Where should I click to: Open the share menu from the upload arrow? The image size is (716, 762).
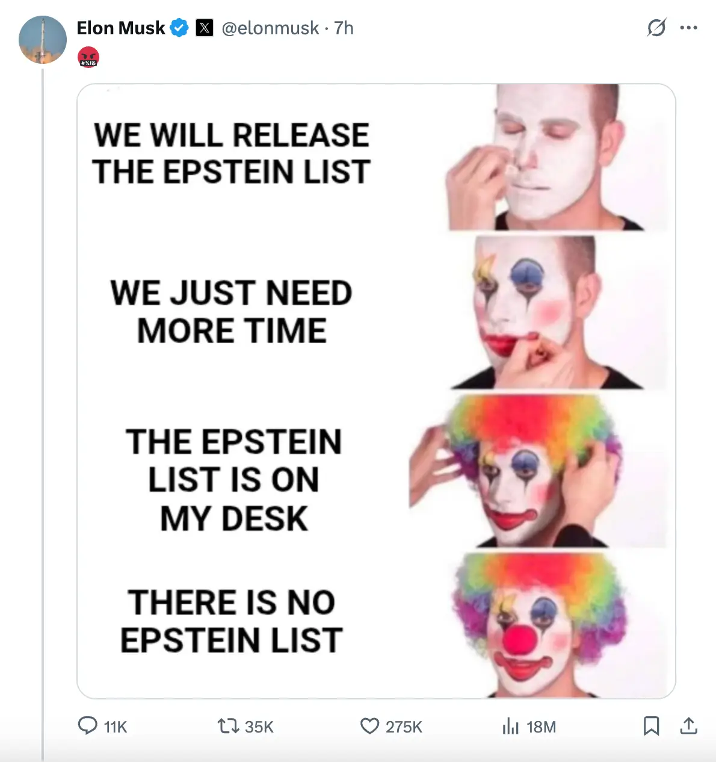pyautogui.click(x=690, y=726)
